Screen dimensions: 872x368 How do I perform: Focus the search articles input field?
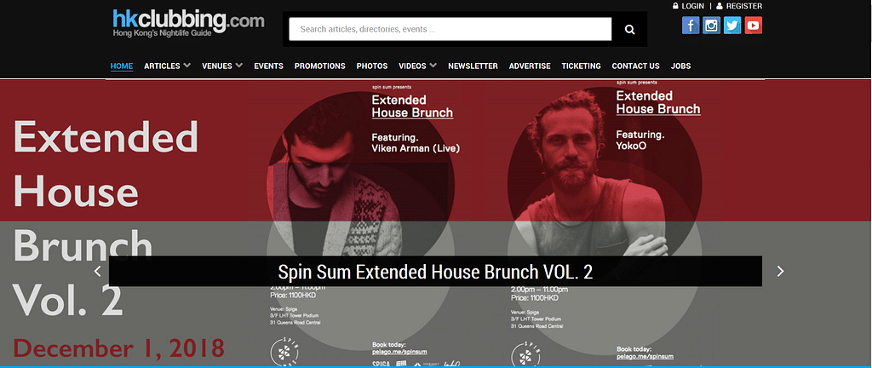tap(450, 30)
